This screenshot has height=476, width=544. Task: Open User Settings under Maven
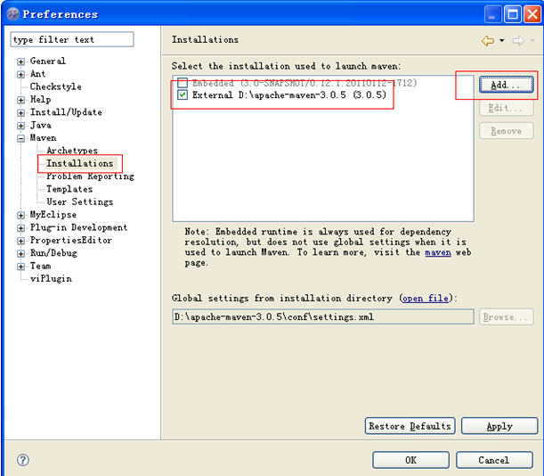80,201
